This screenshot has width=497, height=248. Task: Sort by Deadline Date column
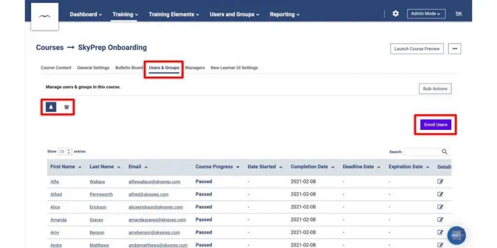coord(362,167)
